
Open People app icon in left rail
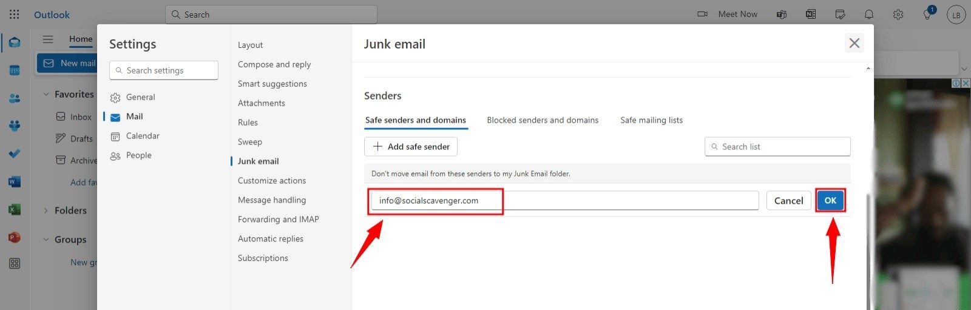point(15,98)
